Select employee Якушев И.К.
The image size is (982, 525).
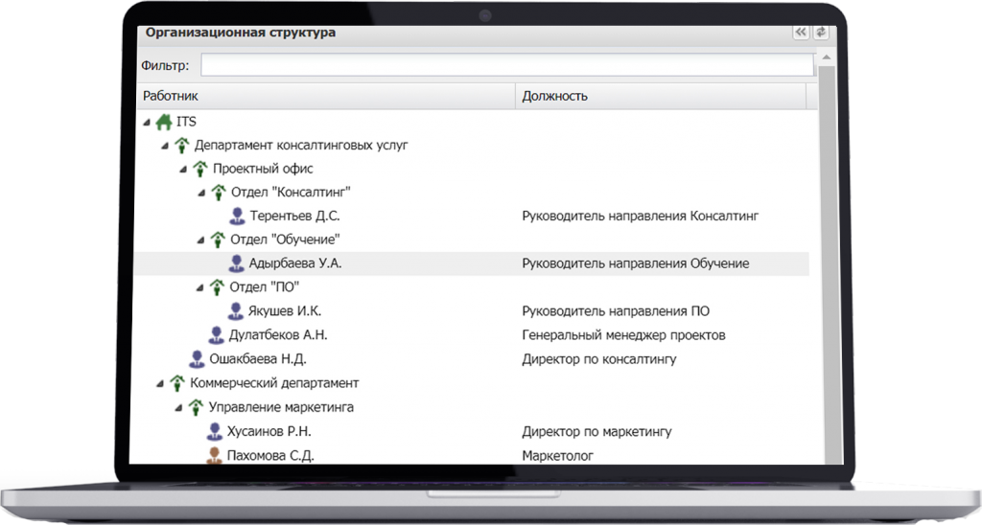(x=284, y=311)
